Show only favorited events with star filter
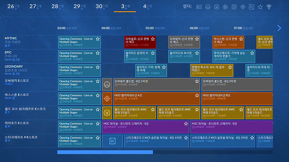Screen dimensions: 289x162 (x=260, y=7)
